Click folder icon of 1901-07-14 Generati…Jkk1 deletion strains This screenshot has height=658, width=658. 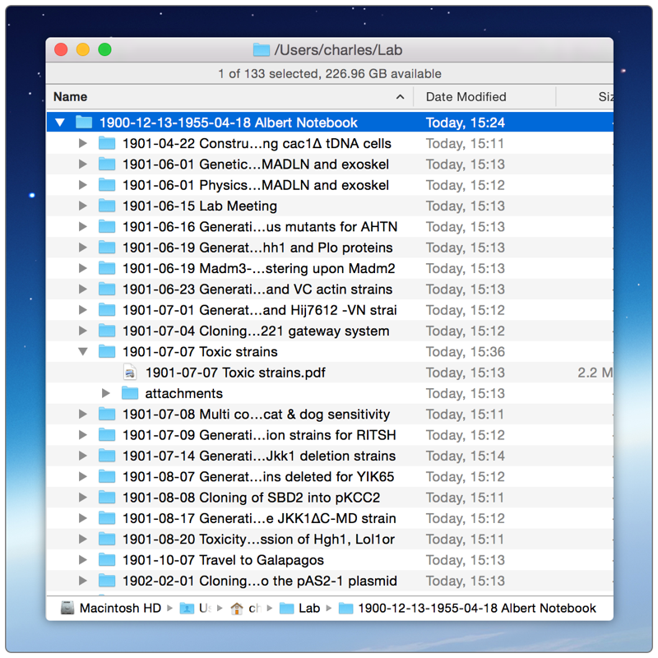pyautogui.click(x=107, y=456)
